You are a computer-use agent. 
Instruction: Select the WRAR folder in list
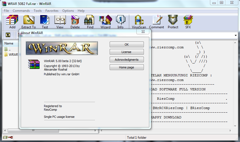coord(11,54)
